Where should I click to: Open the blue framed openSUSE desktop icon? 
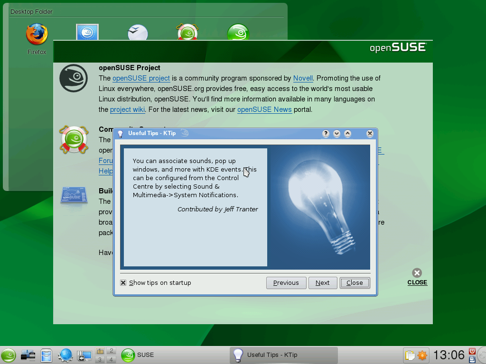coord(87,32)
